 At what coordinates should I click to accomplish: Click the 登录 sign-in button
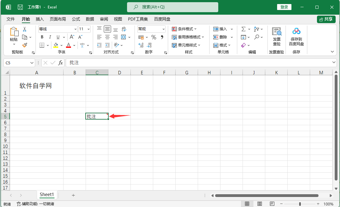[284, 7]
